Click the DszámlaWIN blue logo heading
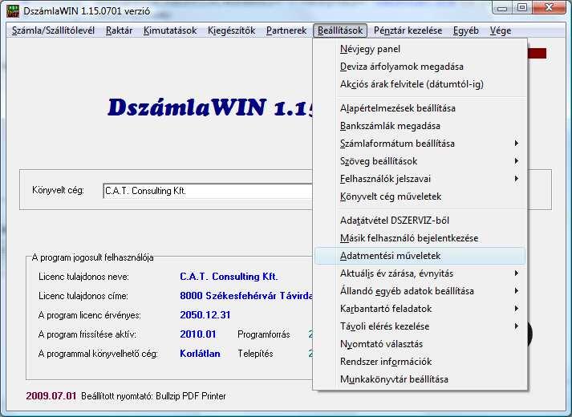This screenshot has width=572, height=417. click(210, 108)
